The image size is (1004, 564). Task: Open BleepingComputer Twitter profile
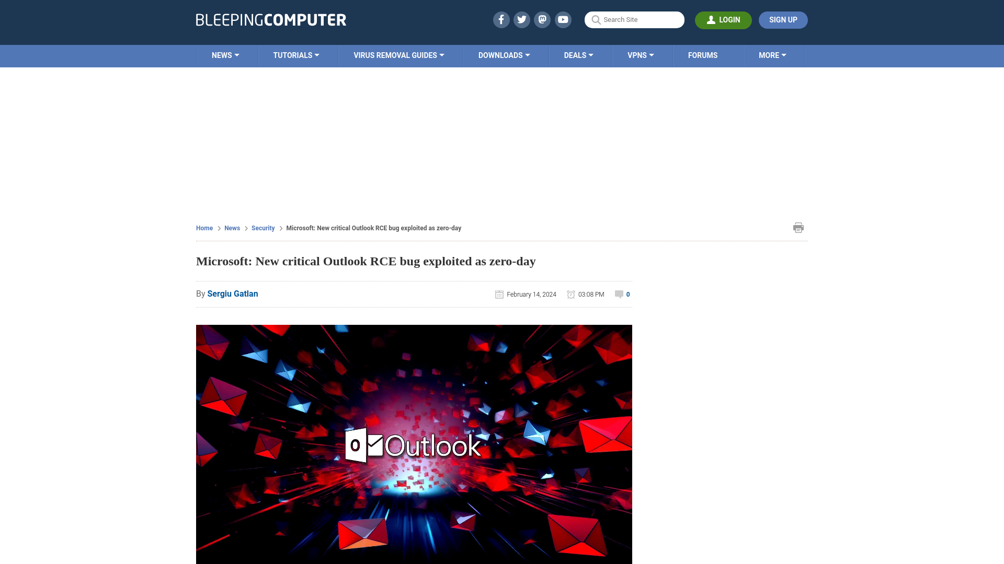pos(522,19)
